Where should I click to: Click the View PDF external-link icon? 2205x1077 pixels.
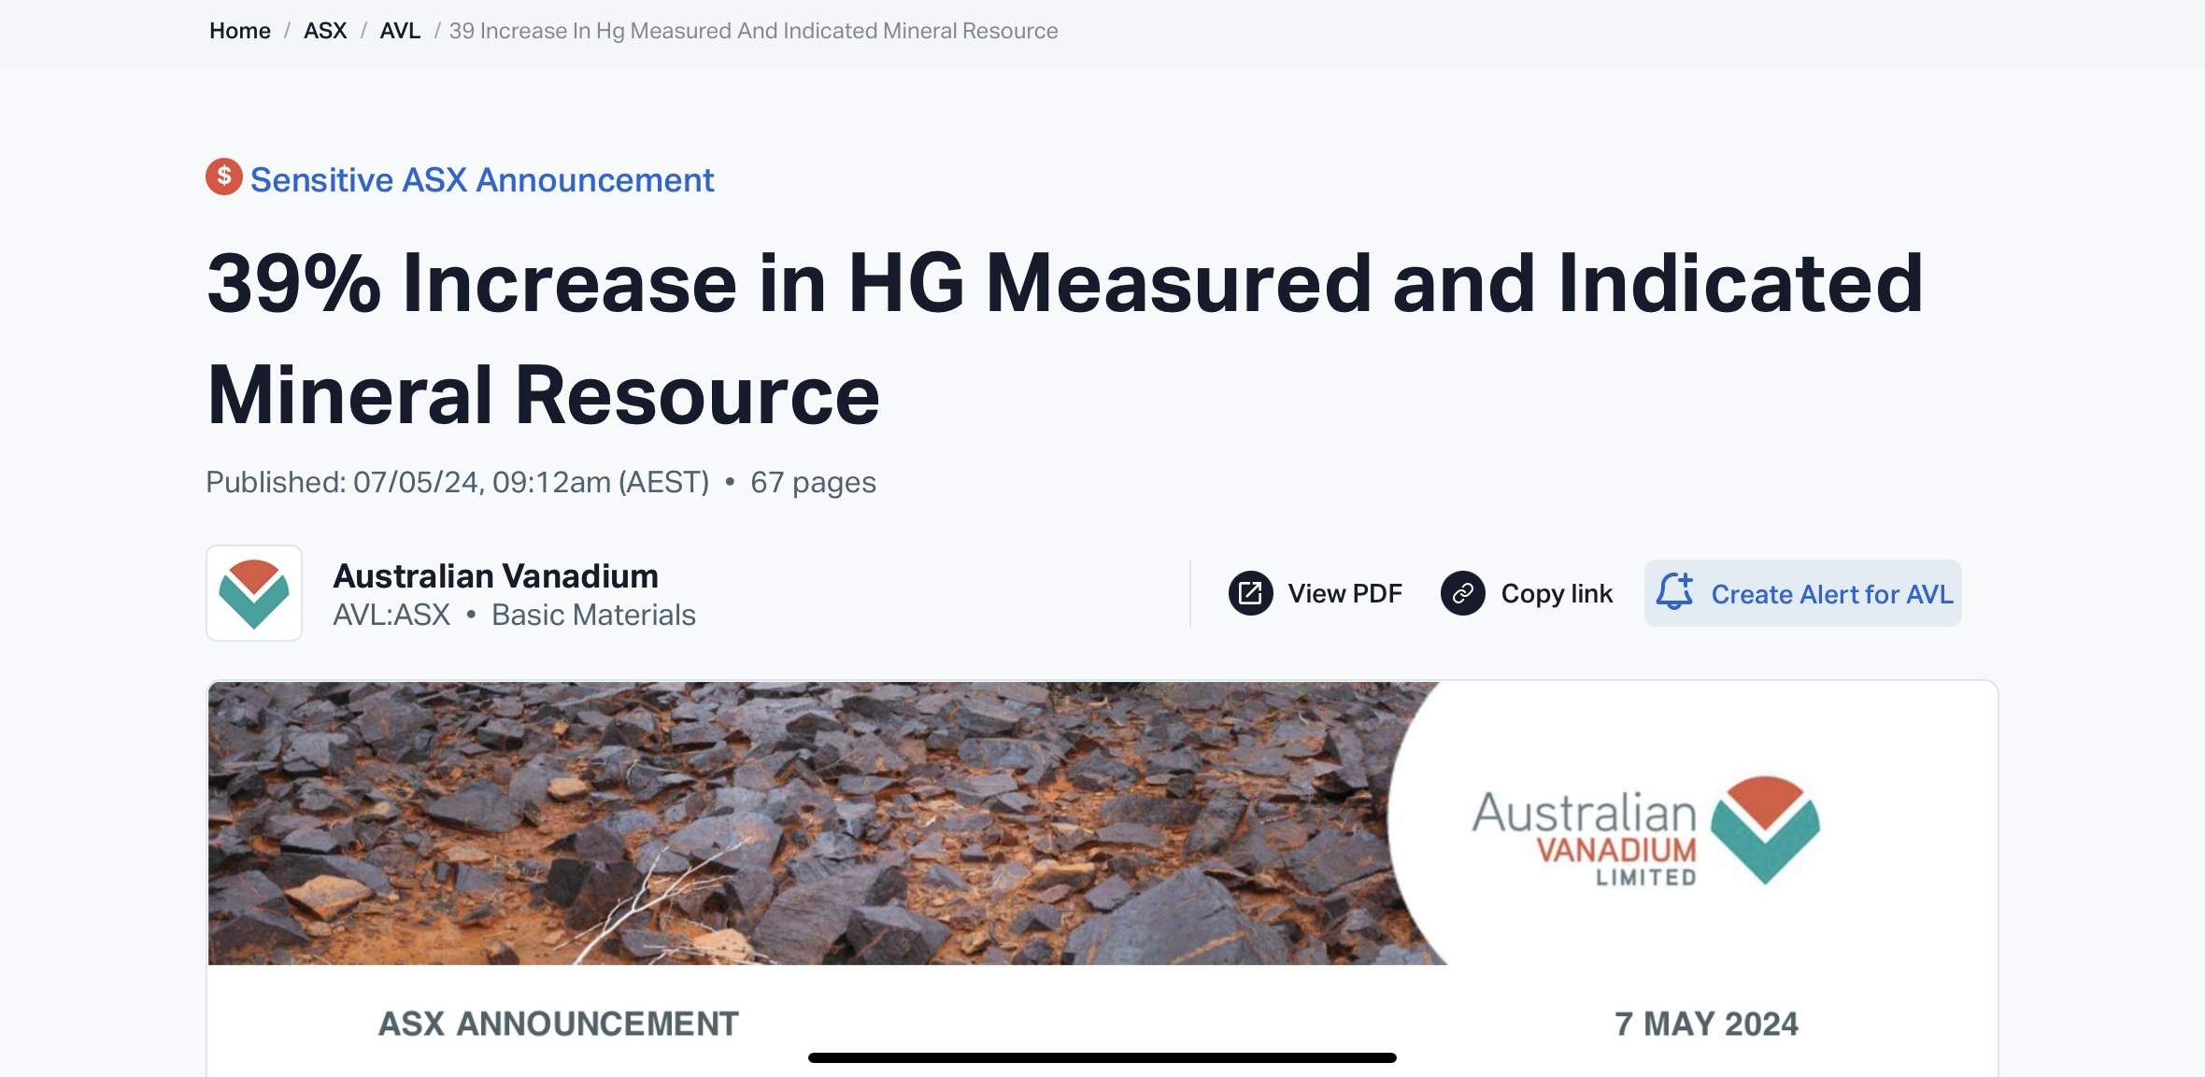point(1250,593)
